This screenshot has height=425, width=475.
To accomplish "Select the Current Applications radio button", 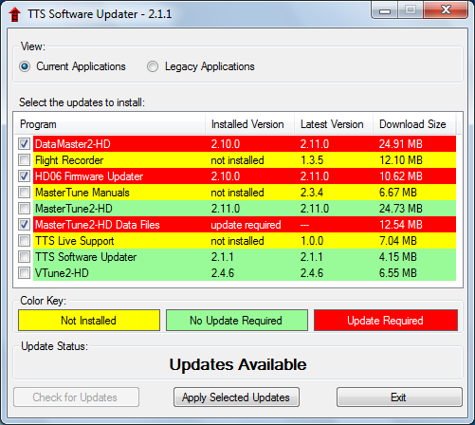I will (25, 66).
